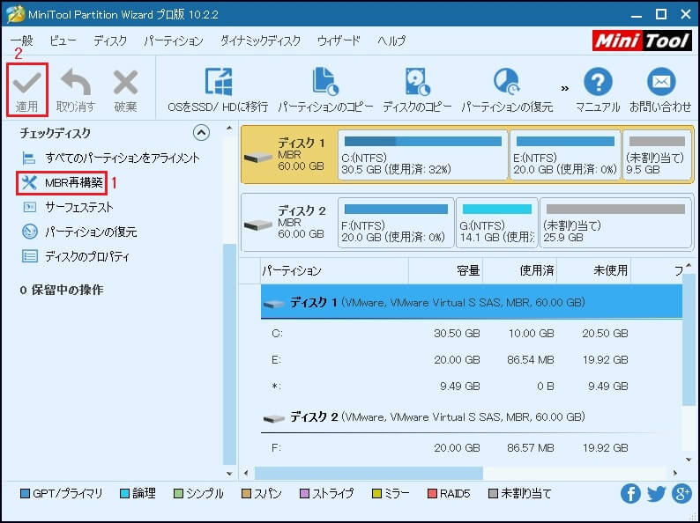
Task: Select ディスク 1 drive icon in disk map
Action: point(258,158)
